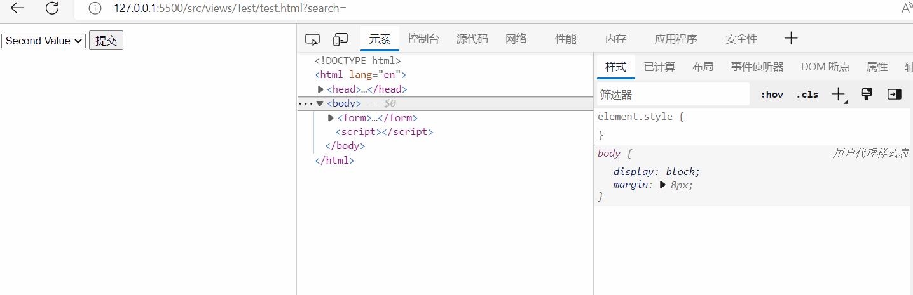Add new style rule plus icon
The image size is (913, 295).
click(839, 95)
